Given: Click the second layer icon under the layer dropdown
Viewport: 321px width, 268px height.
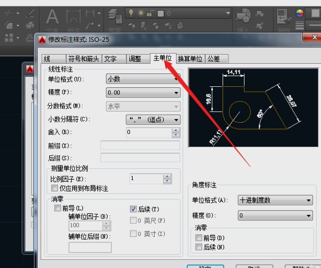Looking at the screenshot, I should (x=143, y=26).
